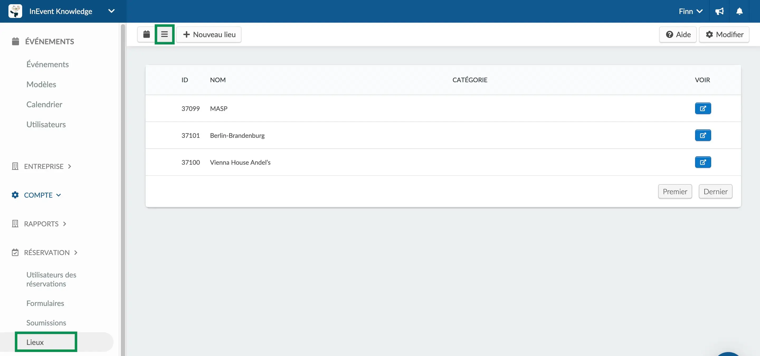View the MASP venue external link icon

(x=703, y=109)
